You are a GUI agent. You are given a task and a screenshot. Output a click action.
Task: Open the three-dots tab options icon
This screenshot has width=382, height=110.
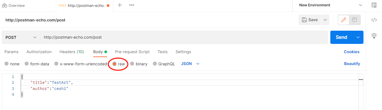click(x=132, y=5)
